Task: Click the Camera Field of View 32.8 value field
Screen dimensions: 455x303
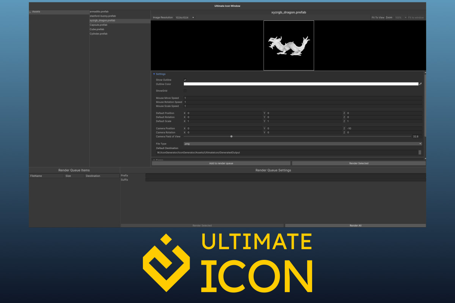Action: point(417,136)
